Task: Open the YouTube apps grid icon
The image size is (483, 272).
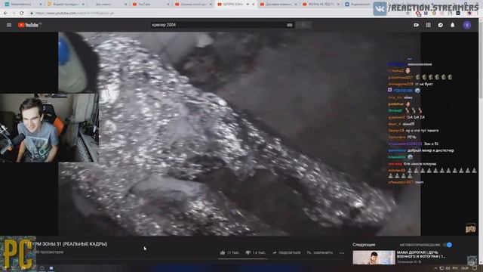Action: pyautogui.click(x=428, y=25)
